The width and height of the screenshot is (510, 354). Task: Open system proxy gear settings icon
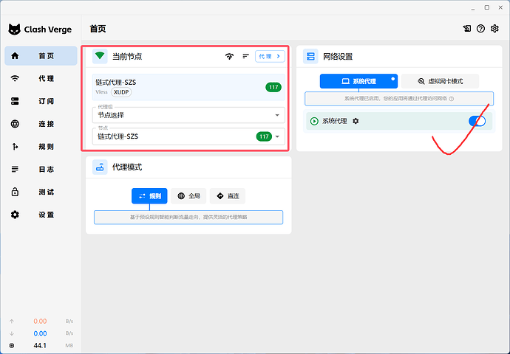[356, 121]
